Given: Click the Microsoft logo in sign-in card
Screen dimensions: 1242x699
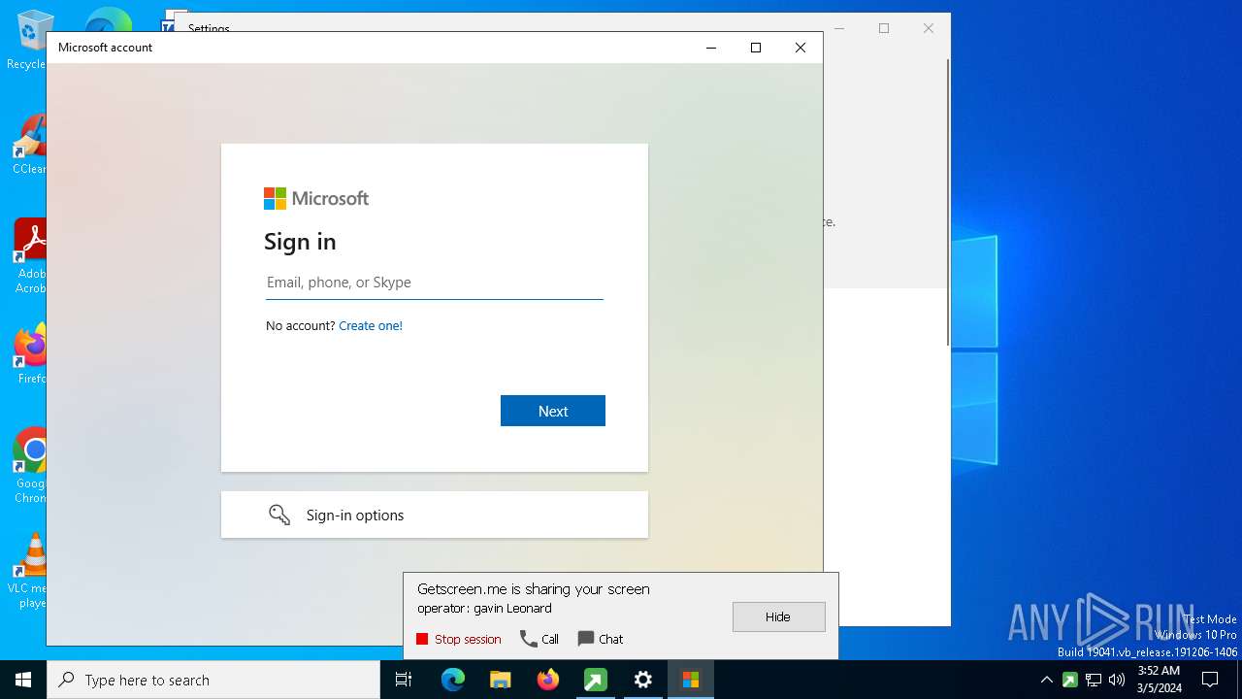Looking at the screenshot, I should point(316,198).
